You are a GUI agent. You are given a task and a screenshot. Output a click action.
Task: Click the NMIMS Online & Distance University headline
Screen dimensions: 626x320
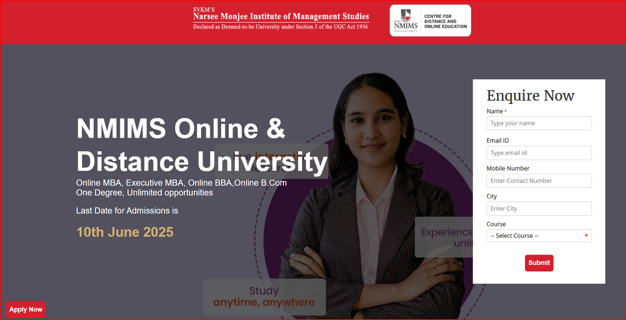point(202,145)
